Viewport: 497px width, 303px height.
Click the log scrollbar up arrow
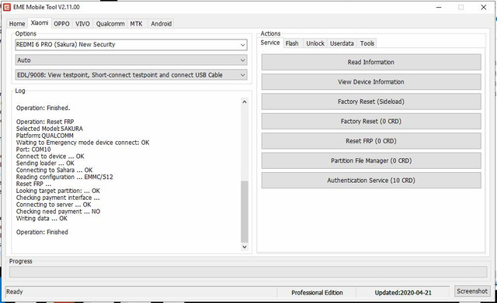pos(245,102)
